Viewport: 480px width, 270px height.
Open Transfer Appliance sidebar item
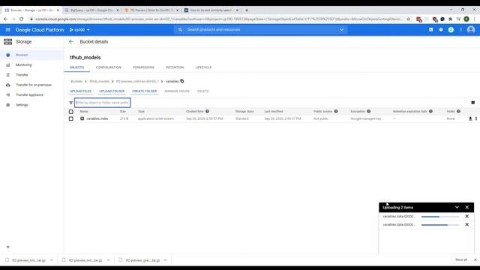click(x=29, y=95)
